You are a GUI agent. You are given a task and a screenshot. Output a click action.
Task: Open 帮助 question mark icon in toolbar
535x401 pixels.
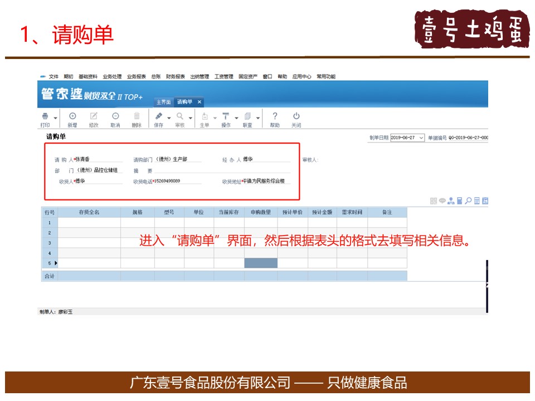pyautogui.click(x=275, y=116)
